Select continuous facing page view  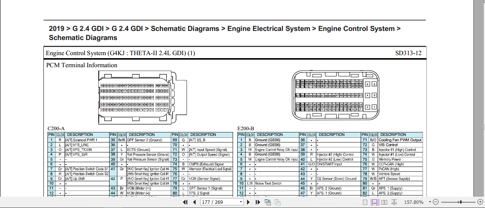tap(394, 202)
